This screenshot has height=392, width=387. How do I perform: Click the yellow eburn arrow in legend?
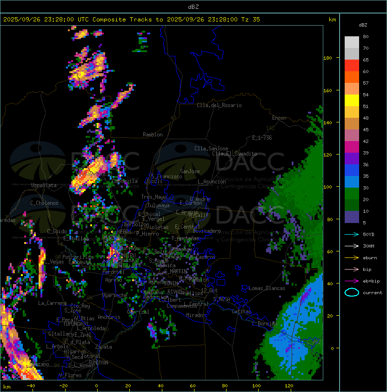tap(352, 258)
